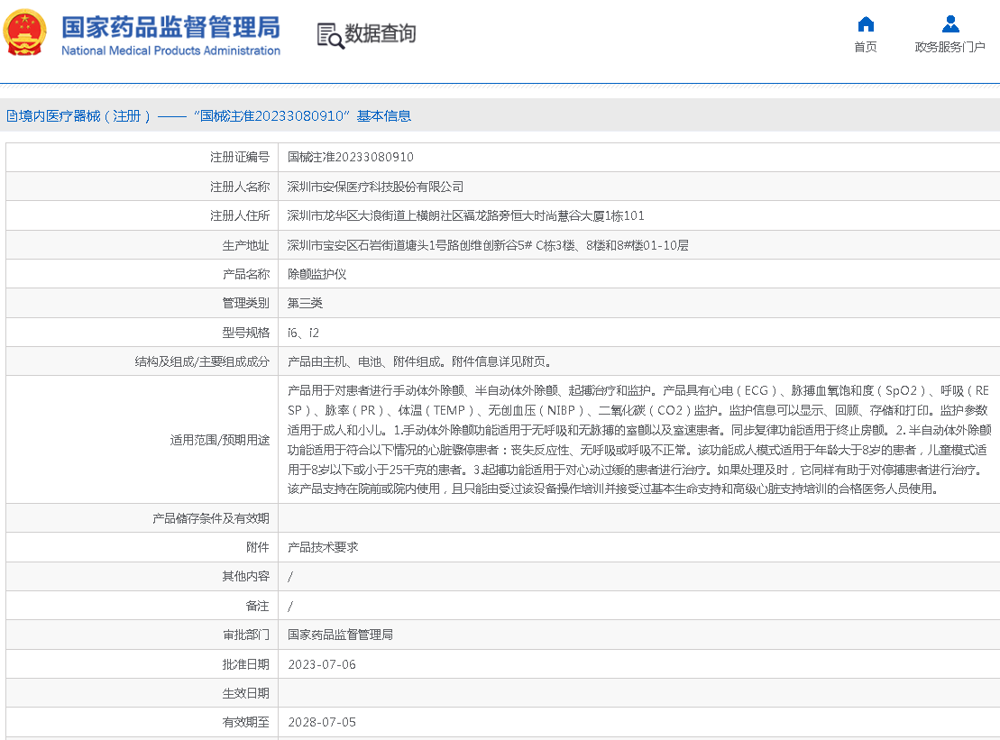
Task: Click the 数据查询 heading text
Action: click(381, 34)
